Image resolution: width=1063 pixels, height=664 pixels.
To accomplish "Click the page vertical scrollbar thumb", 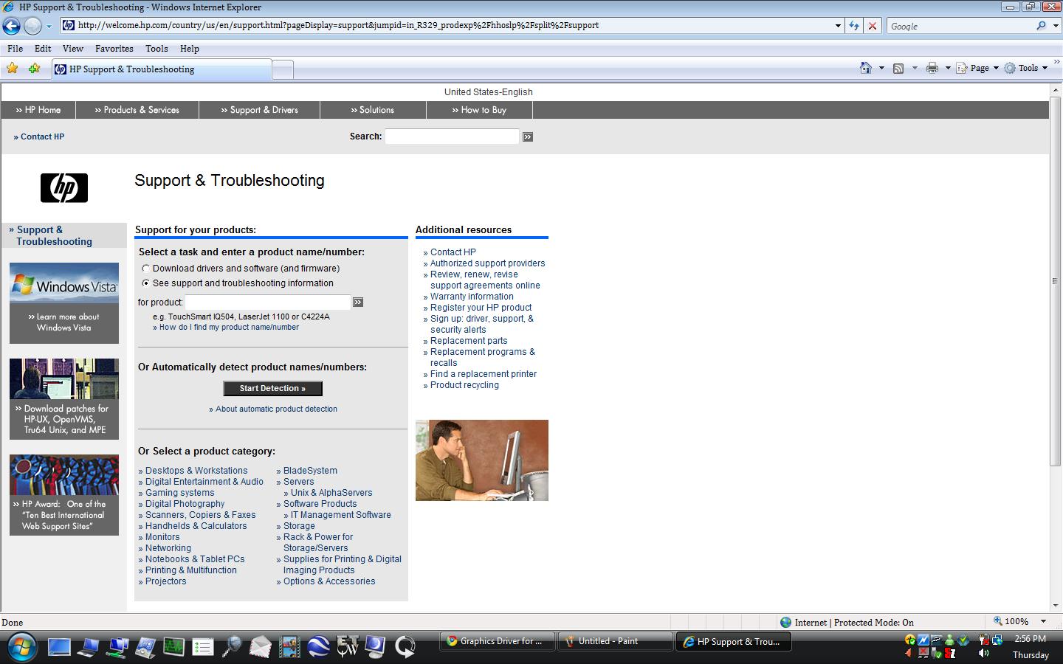I will pos(1056,281).
